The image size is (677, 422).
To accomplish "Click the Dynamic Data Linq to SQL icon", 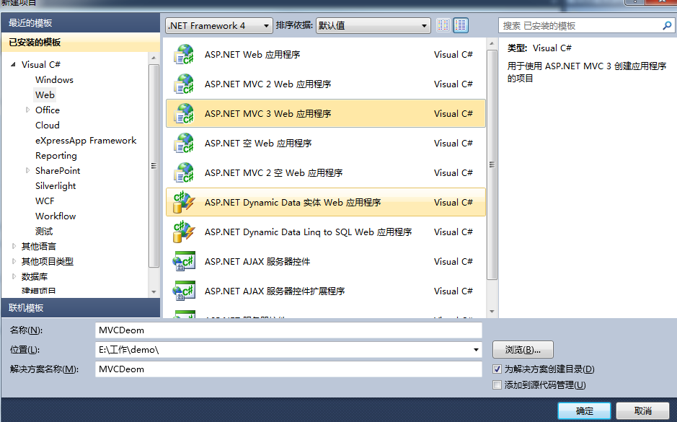I will tap(184, 232).
